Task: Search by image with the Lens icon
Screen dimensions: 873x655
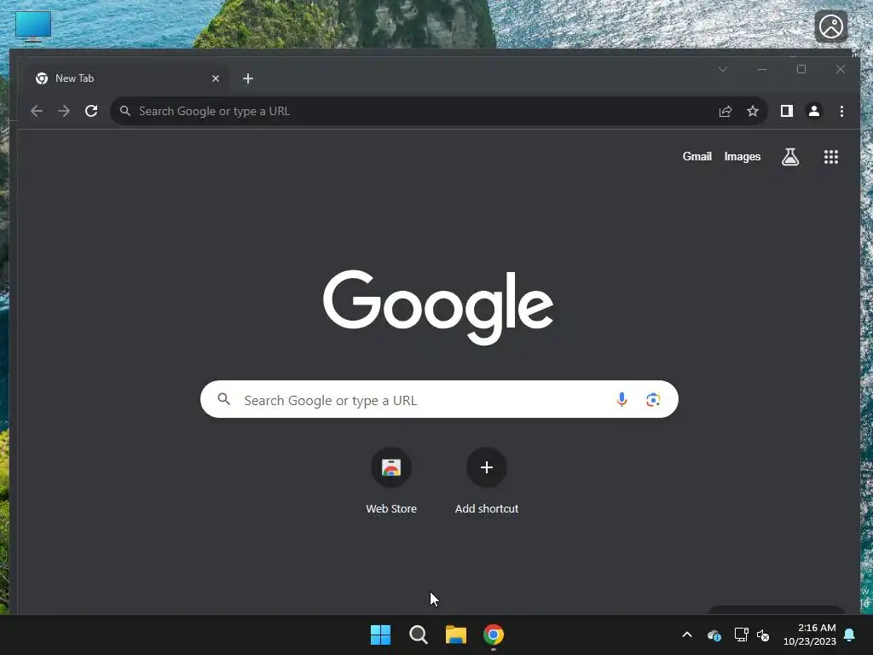Action: tap(653, 399)
